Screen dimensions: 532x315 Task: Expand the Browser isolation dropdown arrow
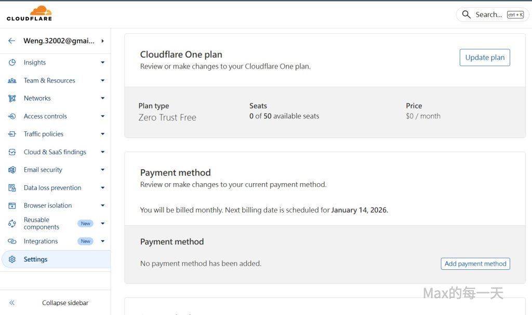pos(102,206)
